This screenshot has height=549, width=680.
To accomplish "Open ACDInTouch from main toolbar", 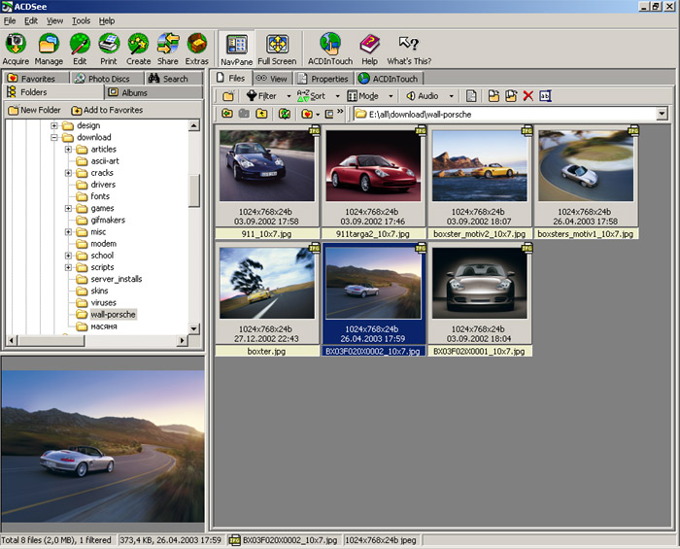I will point(330,49).
